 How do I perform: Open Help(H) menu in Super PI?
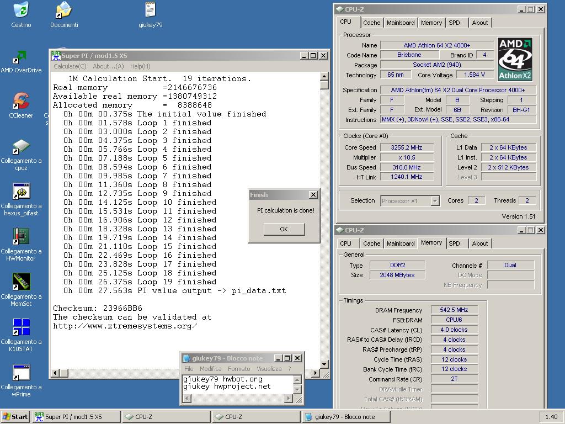pyautogui.click(x=140, y=66)
